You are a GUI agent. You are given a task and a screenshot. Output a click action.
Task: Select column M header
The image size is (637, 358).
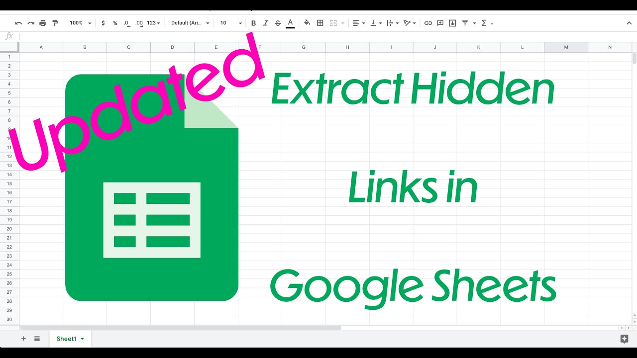566,47
